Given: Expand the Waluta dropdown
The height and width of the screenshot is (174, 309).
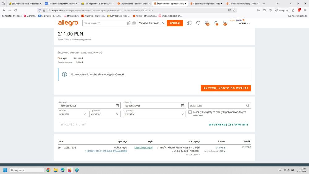Looking at the screenshot, I should (73, 114).
